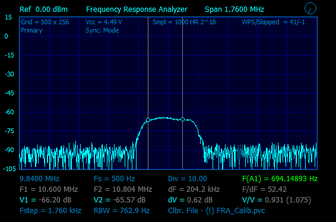Click the dF = 204.2 kHz value
Viewport: 336px width, 222px height.
pos(194,189)
